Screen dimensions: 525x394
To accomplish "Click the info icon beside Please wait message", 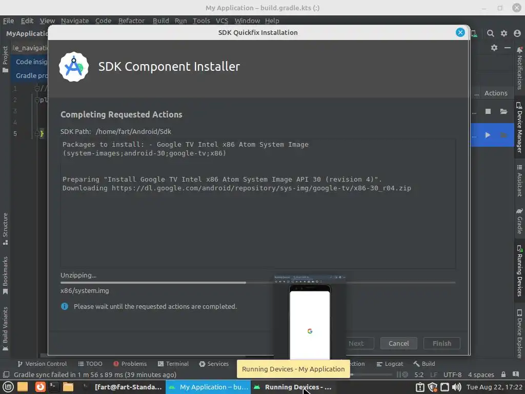I will tap(65, 306).
